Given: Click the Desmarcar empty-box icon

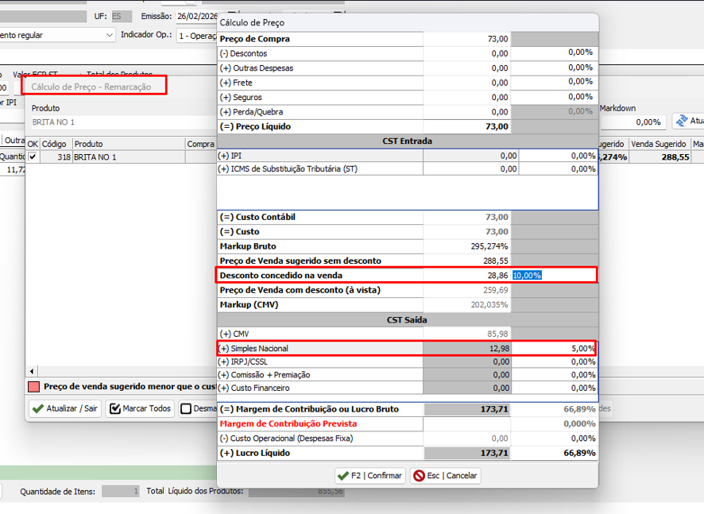Looking at the screenshot, I should (186, 409).
